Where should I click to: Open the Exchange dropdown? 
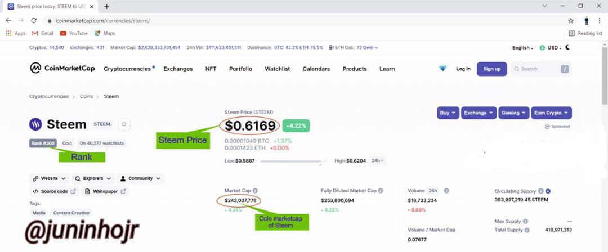pyautogui.click(x=479, y=113)
